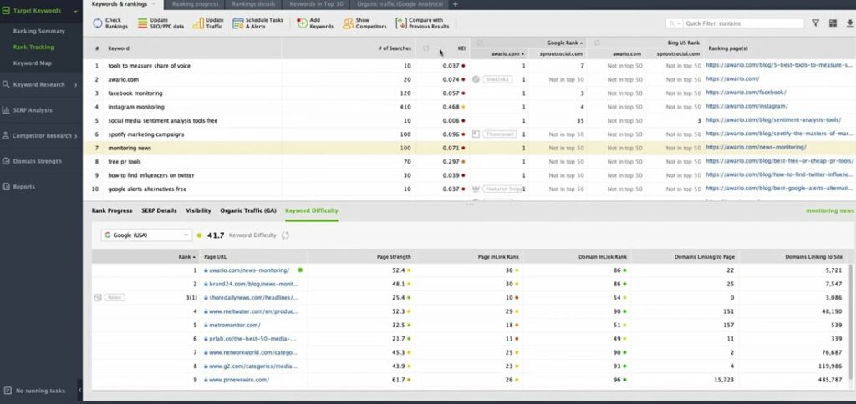
Task: Add a new workspace tab with plus
Action: [456, 4]
